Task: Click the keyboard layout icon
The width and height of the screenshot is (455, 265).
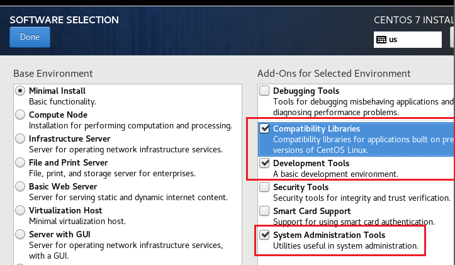Action: pos(381,39)
